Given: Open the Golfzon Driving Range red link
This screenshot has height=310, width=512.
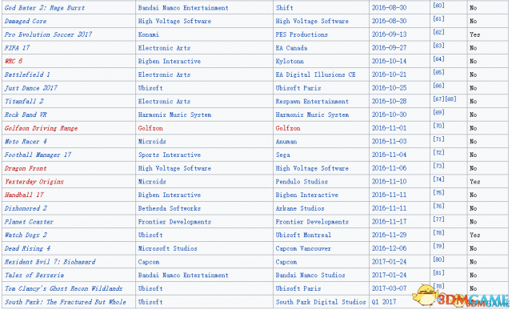Looking at the screenshot, I should click(x=41, y=128).
